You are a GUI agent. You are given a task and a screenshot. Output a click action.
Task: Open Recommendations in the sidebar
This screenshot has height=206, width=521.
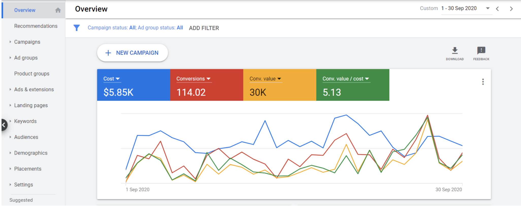click(x=36, y=26)
